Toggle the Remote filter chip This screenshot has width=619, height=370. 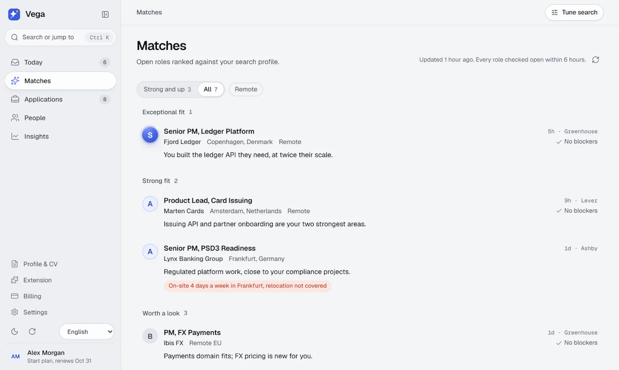pyautogui.click(x=246, y=89)
